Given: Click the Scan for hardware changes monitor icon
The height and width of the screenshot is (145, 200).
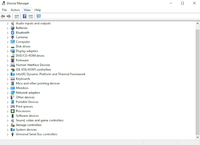Looking at the screenshot, I should pyautogui.click(x=38, y=16).
